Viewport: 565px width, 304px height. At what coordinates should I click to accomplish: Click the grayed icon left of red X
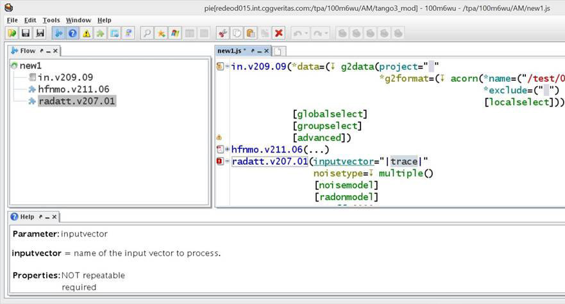click(264, 33)
